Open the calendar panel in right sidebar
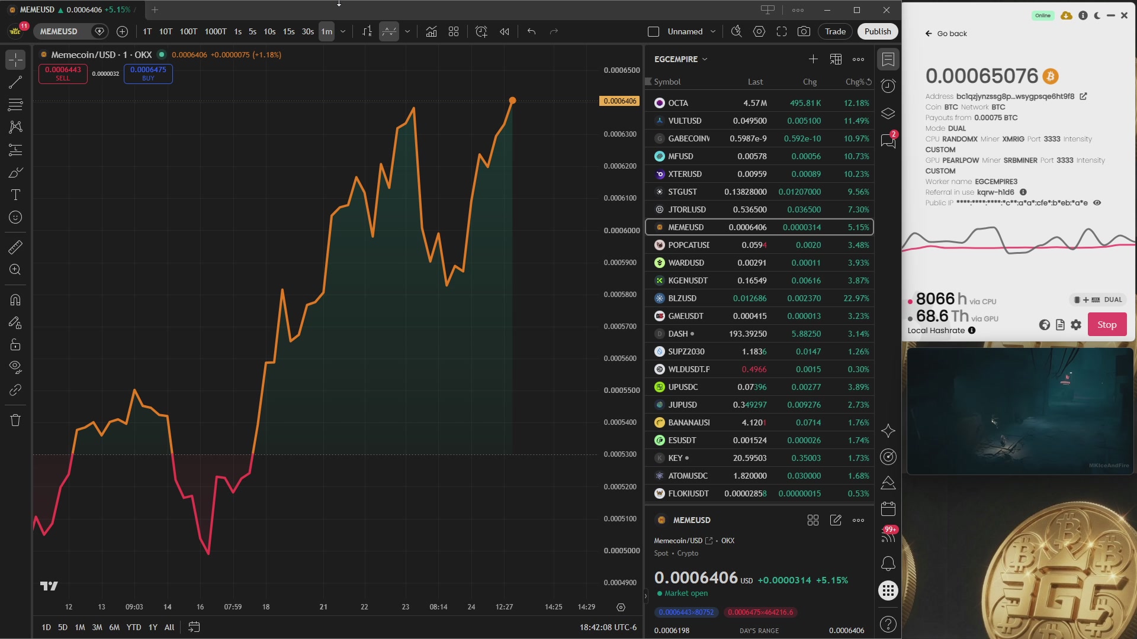The image size is (1137, 639). click(888, 509)
